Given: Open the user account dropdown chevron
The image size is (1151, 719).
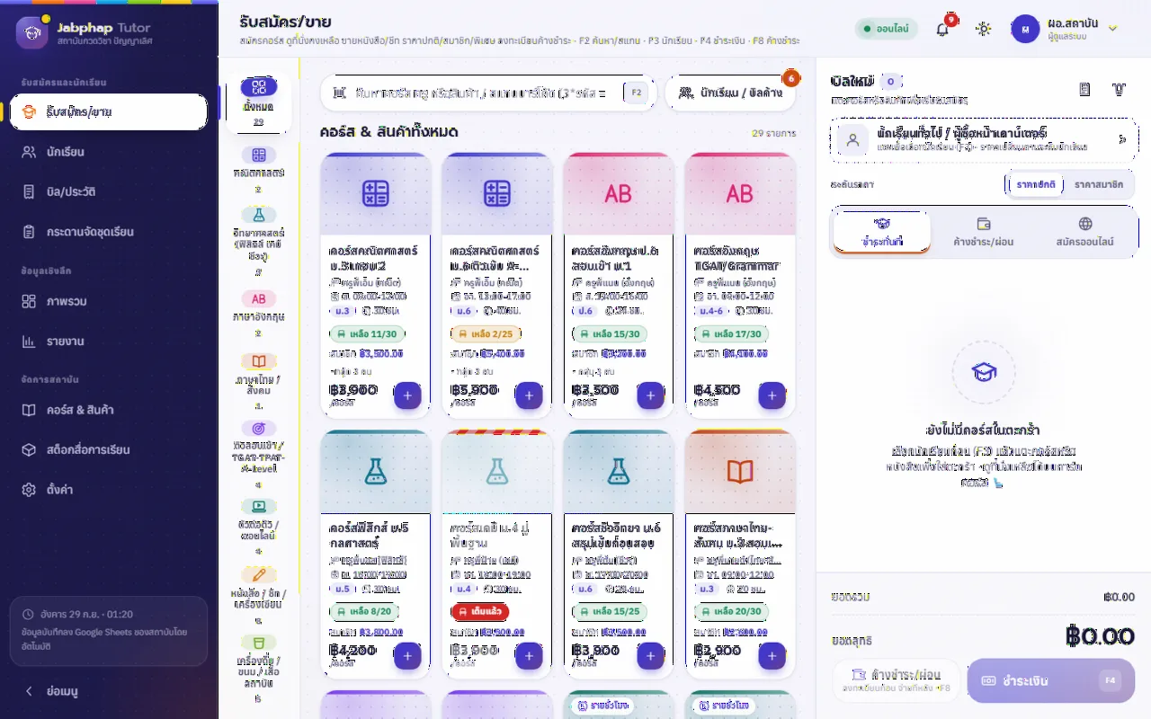Looking at the screenshot, I should (1112, 29).
